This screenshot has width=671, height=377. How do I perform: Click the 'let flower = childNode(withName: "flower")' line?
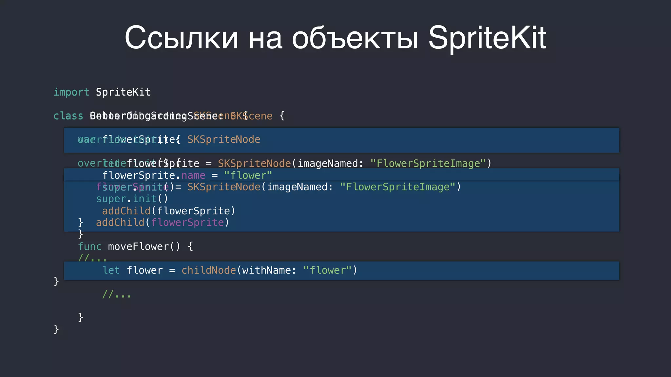(x=230, y=270)
